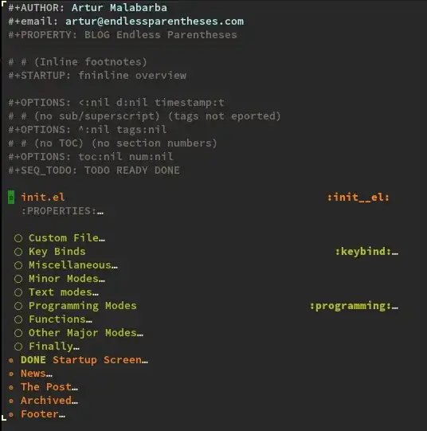Expand the folded :PROPERTIES: drawer

63,211
